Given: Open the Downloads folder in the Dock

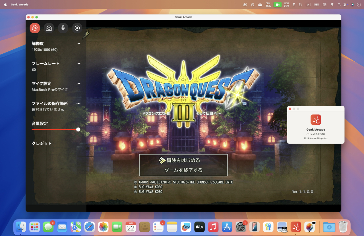Looking at the screenshot, I should [x=329, y=227].
